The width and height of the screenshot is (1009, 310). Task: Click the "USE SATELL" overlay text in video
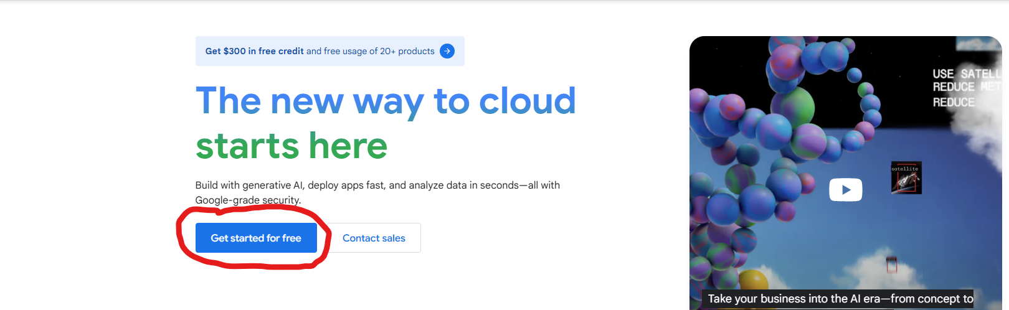(x=965, y=73)
